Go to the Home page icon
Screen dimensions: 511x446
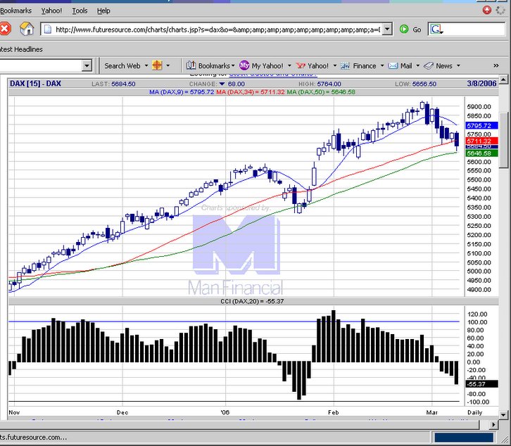(27, 29)
